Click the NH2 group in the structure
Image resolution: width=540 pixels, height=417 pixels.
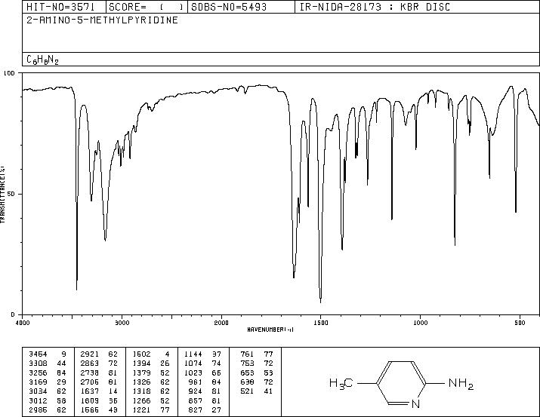[x=461, y=383]
